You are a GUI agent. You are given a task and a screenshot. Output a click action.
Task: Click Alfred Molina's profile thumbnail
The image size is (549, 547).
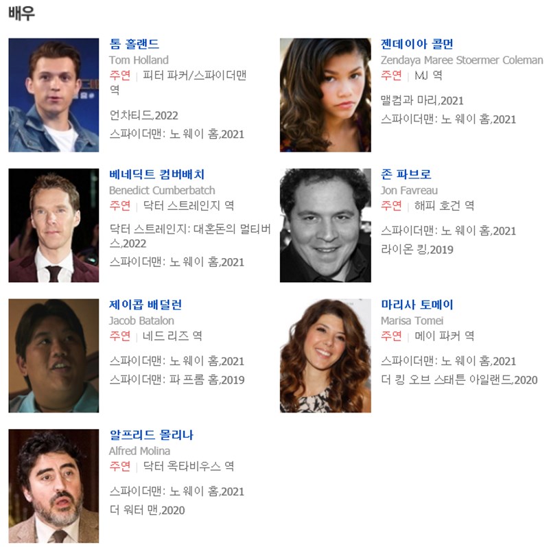click(54, 486)
